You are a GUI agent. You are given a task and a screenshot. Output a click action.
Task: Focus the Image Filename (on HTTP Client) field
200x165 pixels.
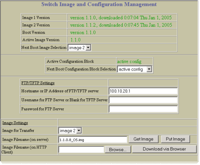click(x=81, y=149)
